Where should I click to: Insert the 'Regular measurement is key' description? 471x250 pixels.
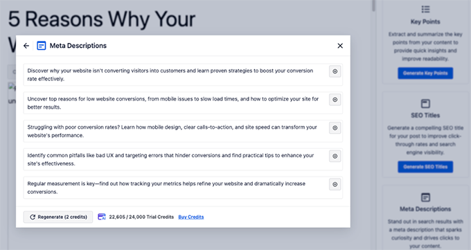(335, 184)
